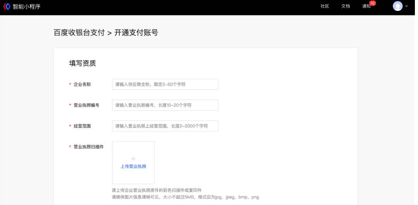Click the plus icon in the upload box

[134, 159]
